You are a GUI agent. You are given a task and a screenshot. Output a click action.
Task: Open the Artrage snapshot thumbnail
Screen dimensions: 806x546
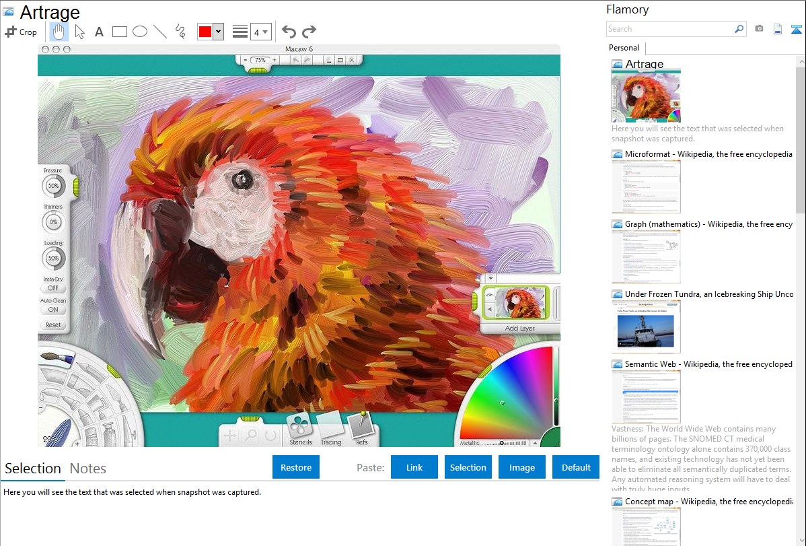[x=646, y=96]
